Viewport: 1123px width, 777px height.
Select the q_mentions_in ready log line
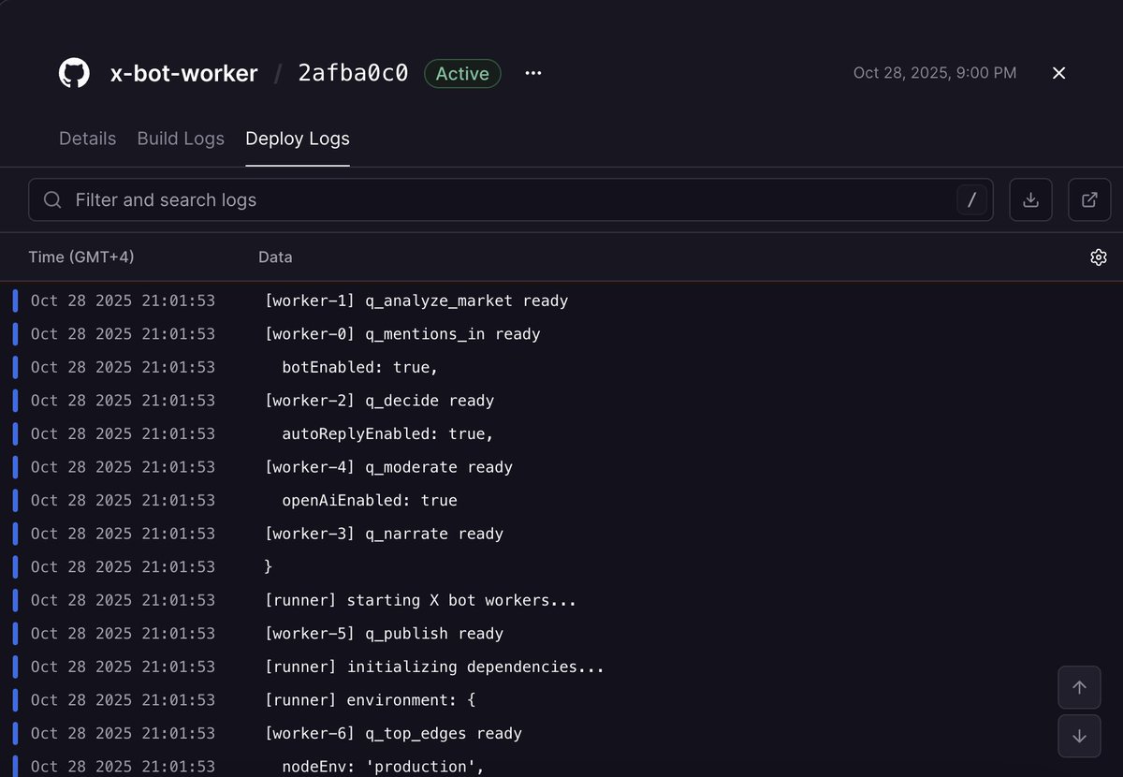(x=561, y=334)
